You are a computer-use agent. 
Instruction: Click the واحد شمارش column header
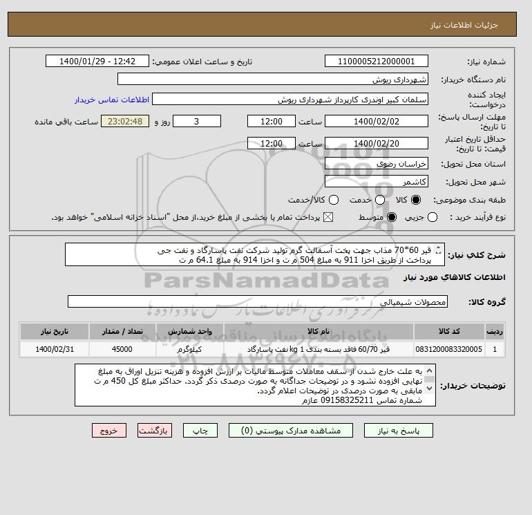[x=190, y=331]
